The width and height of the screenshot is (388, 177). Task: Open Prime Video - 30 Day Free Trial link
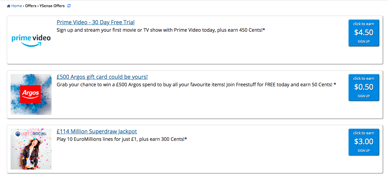click(x=96, y=22)
